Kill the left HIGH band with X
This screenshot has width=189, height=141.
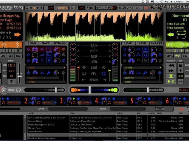(x=78, y=51)
